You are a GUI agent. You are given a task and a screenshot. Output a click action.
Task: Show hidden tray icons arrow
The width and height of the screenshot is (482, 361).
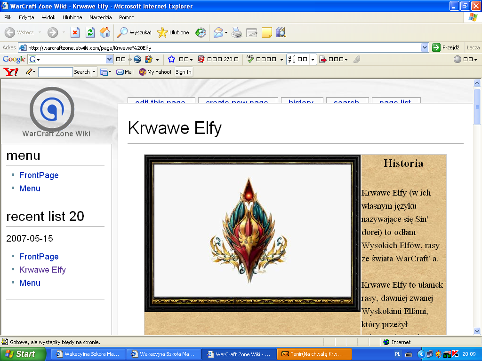pos(421,354)
